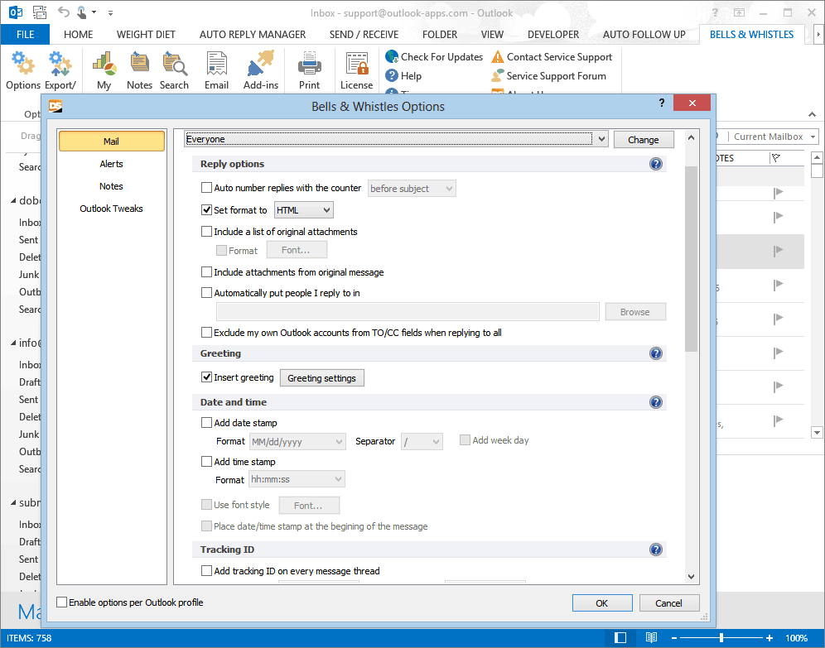
Task: Switch to the SEND / RECEIVE tab
Action: click(364, 34)
